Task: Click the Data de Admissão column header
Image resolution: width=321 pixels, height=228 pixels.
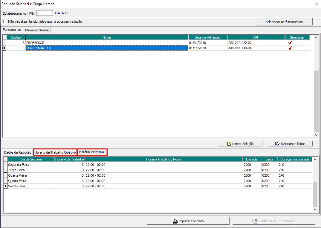Action: pyautogui.click(x=208, y=37)
